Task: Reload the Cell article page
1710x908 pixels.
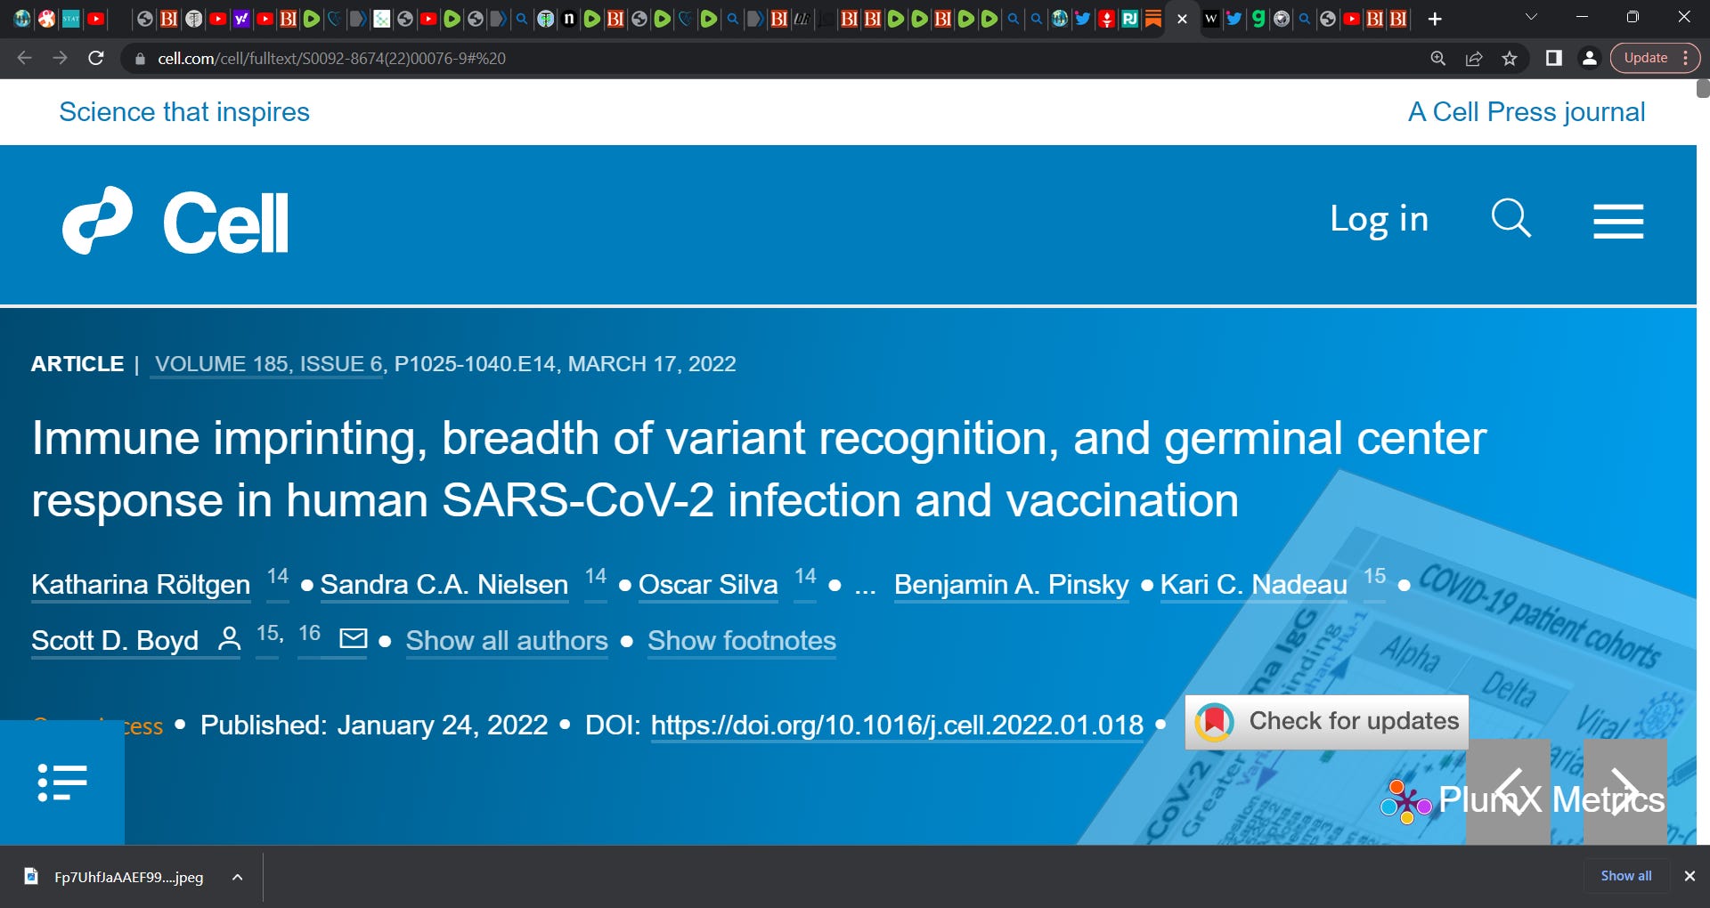Action: point(96,58)
